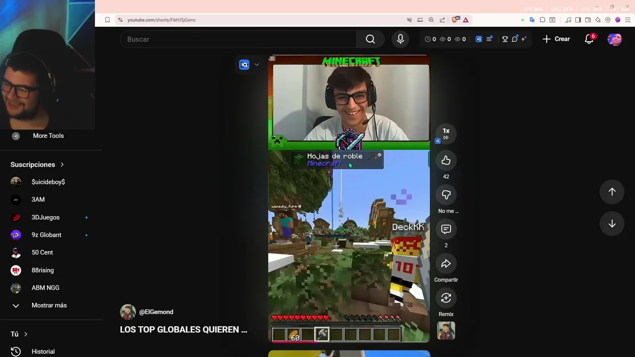Click the youtube.com/shorts URL address bar
This screenshot has width=635, height=357.
162,20
